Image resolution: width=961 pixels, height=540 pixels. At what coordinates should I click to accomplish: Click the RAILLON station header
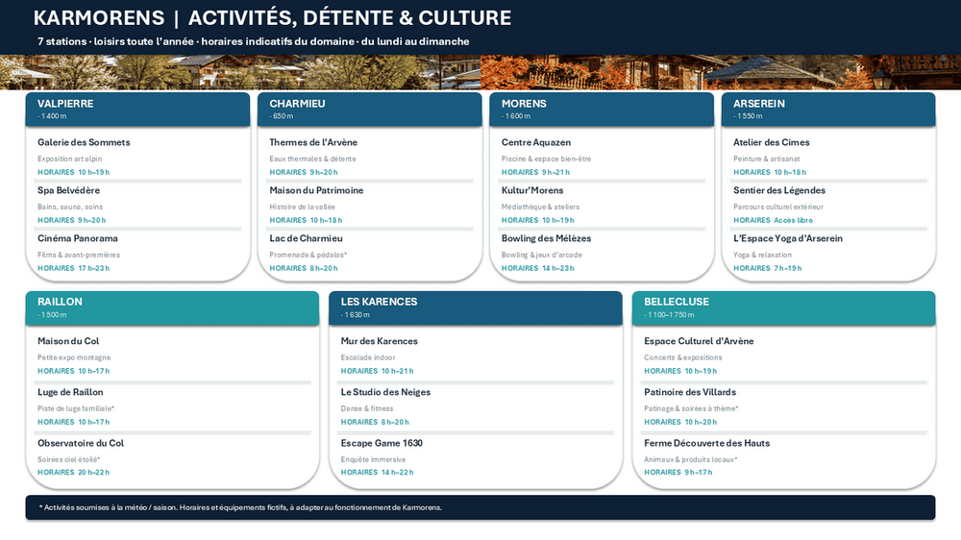pyautogui.click(x=172, y=307)
